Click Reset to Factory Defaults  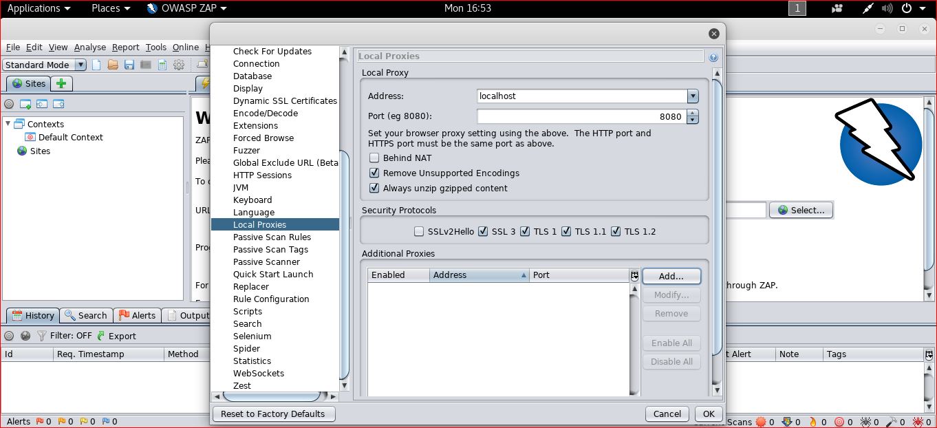coord(274,414)
